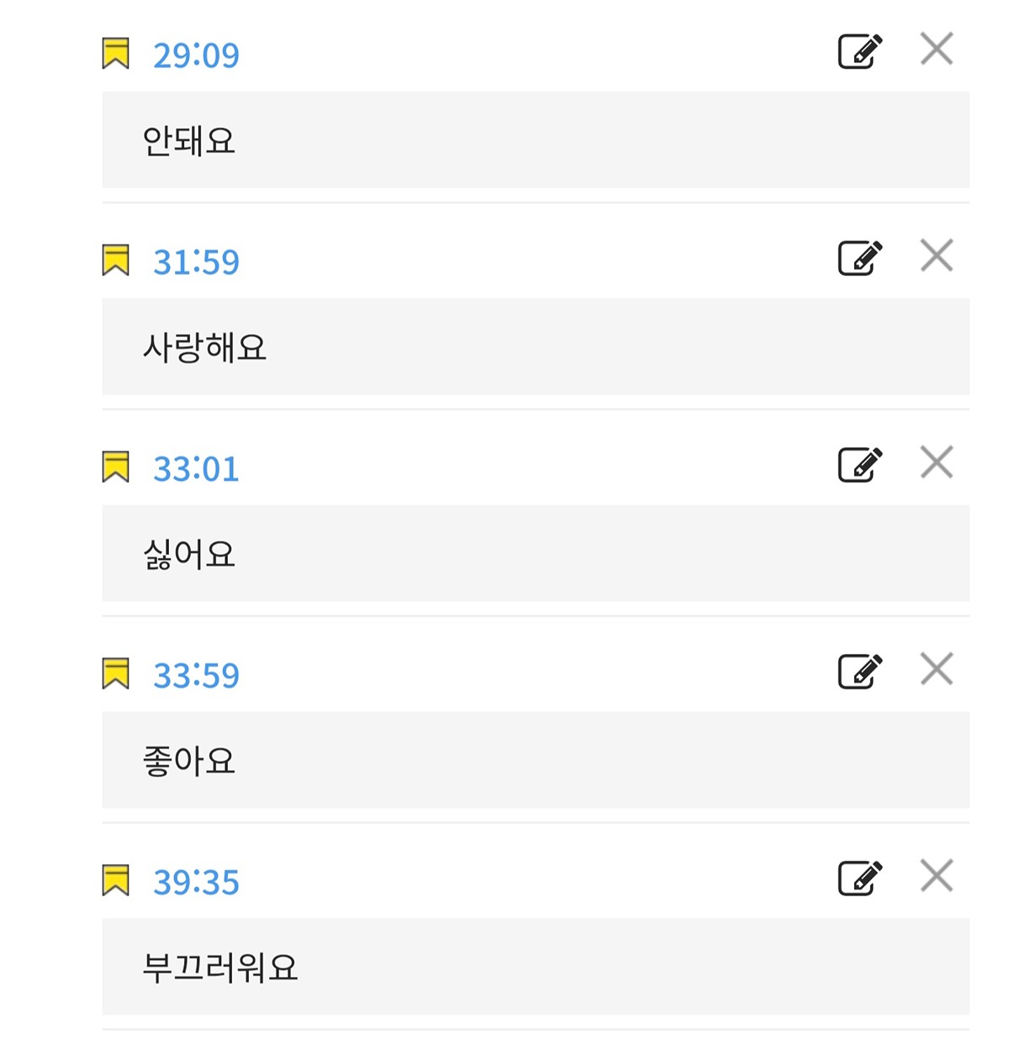Delete the 33:01 bookmark
1009x1040 pixels.
936,463
